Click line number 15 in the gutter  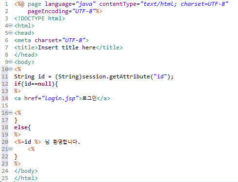coord(5,106)
